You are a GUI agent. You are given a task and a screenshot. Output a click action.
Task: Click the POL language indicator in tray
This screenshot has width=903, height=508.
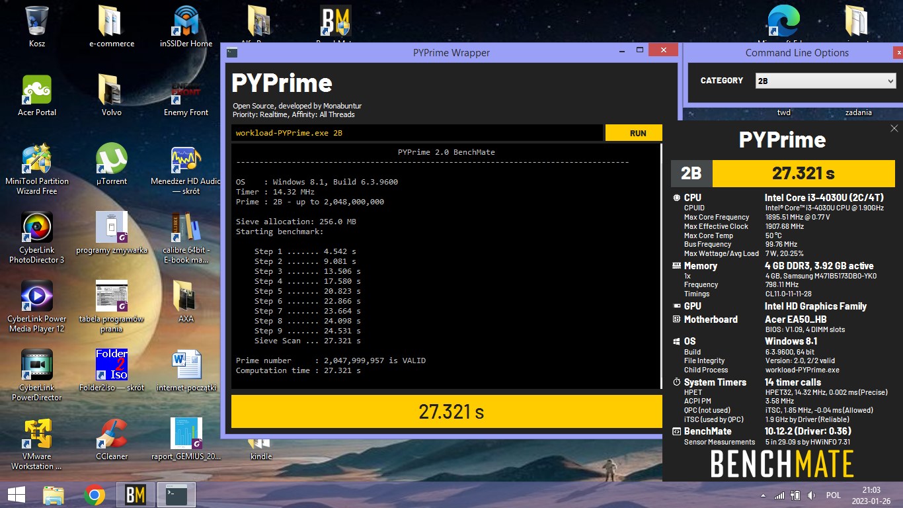833,495
